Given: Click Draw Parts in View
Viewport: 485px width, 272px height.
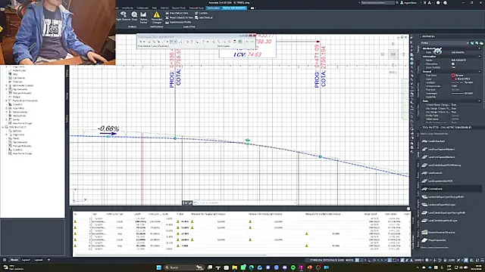Looking at the screenshot, I should click(x=177, y=14).
